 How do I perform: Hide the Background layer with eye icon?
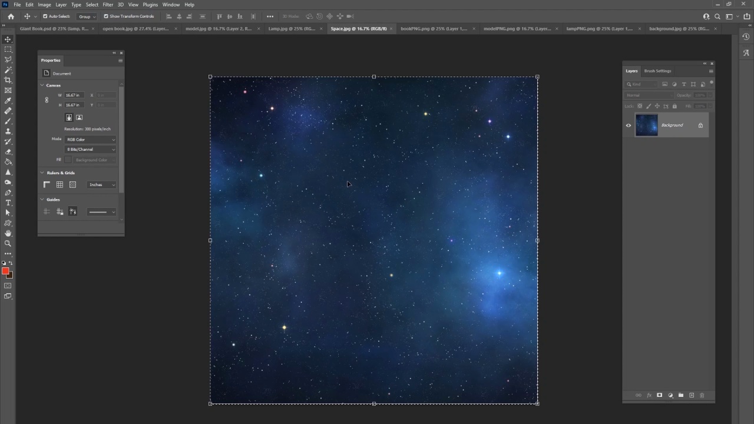coord(629,125)
